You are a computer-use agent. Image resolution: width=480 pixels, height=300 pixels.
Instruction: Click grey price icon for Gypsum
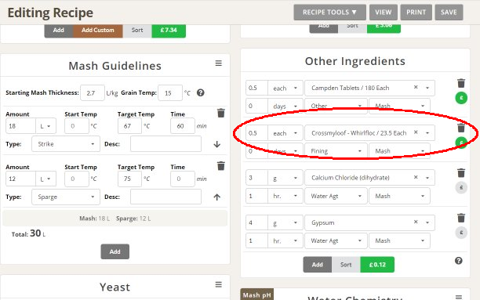click(x=461, y=233)
